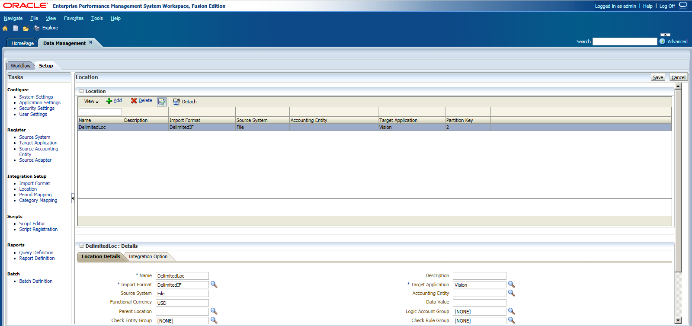Select the DelimitedLoc table row

[375, 127]
